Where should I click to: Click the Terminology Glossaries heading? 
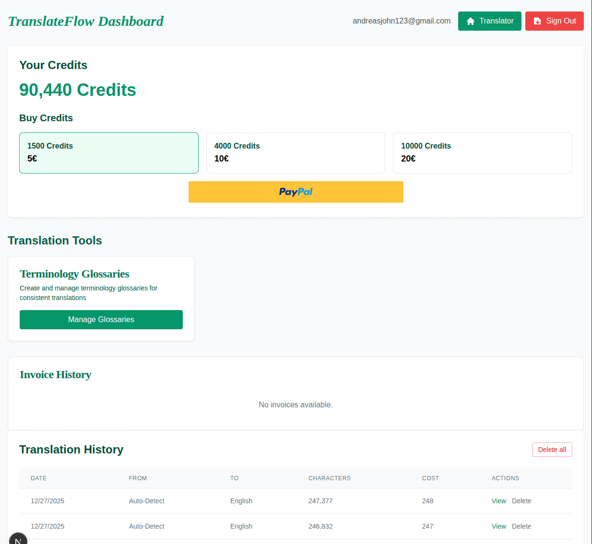click(74, 274)
